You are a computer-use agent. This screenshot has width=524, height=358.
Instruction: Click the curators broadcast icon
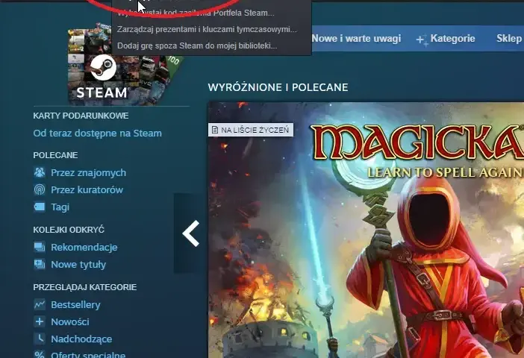point(40,189)
